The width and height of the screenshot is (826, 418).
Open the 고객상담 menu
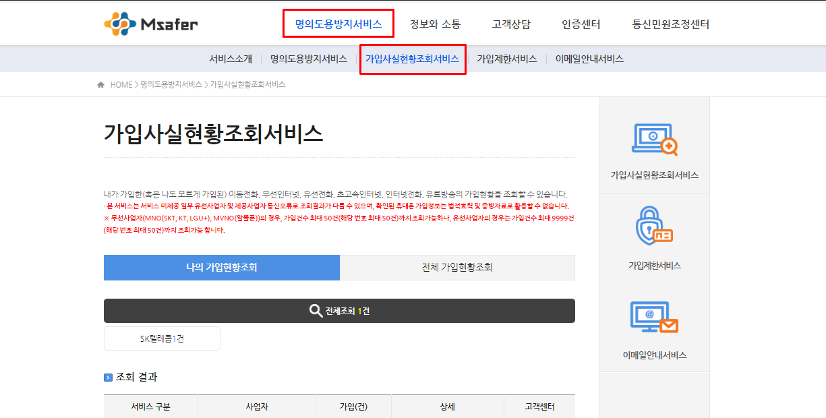(510, 22)
